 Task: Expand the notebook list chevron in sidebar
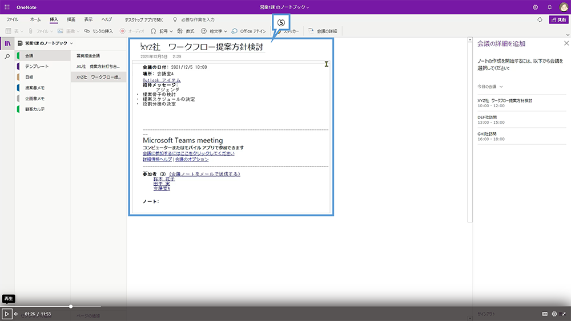click(x=71, y=43)
